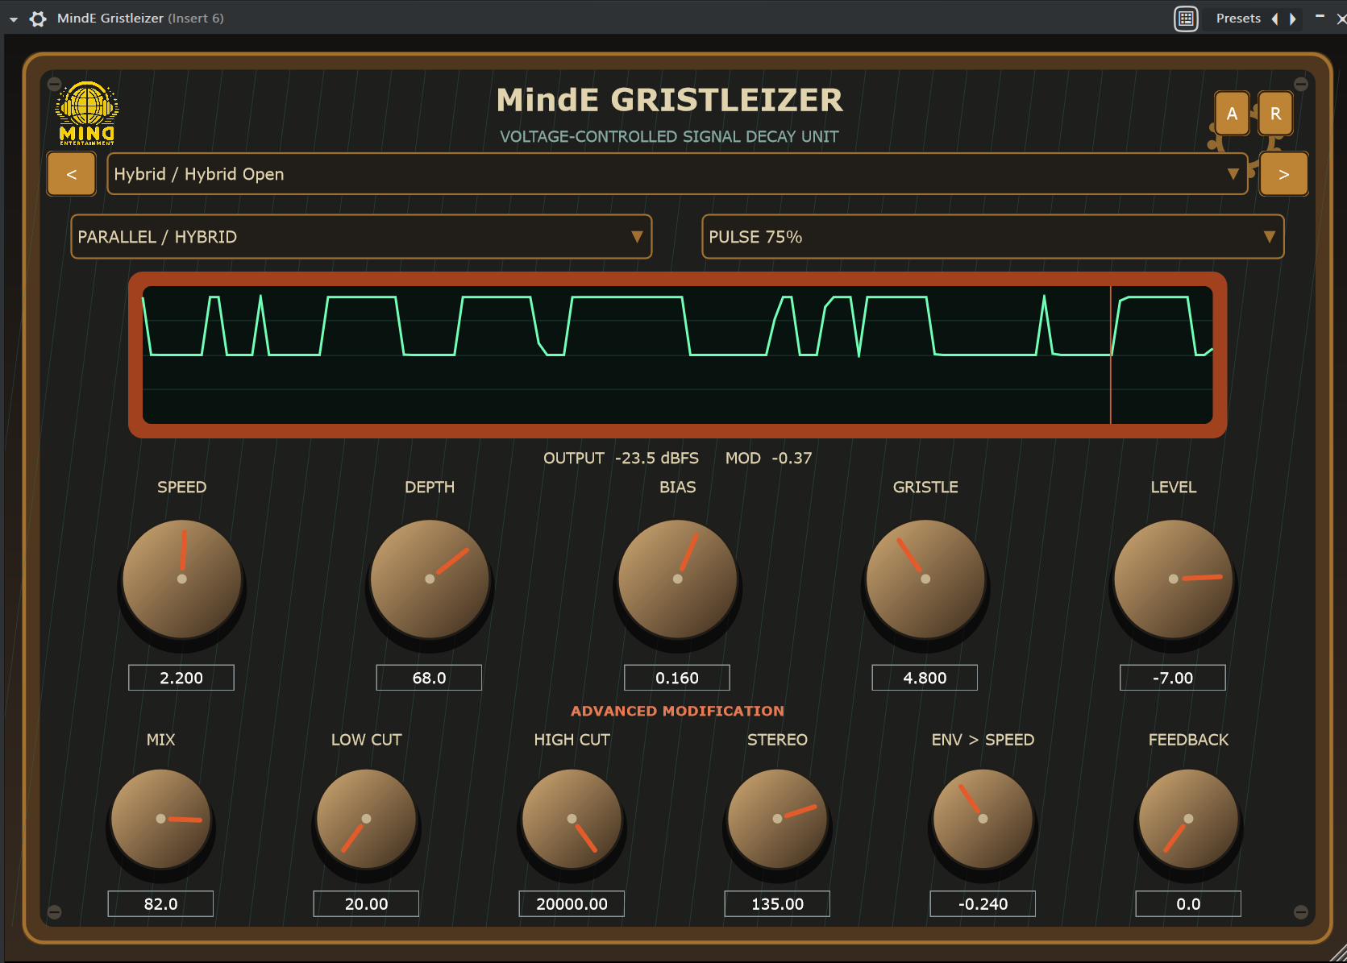Select the HIGH CUT value field 20000.00

(572, 904)
